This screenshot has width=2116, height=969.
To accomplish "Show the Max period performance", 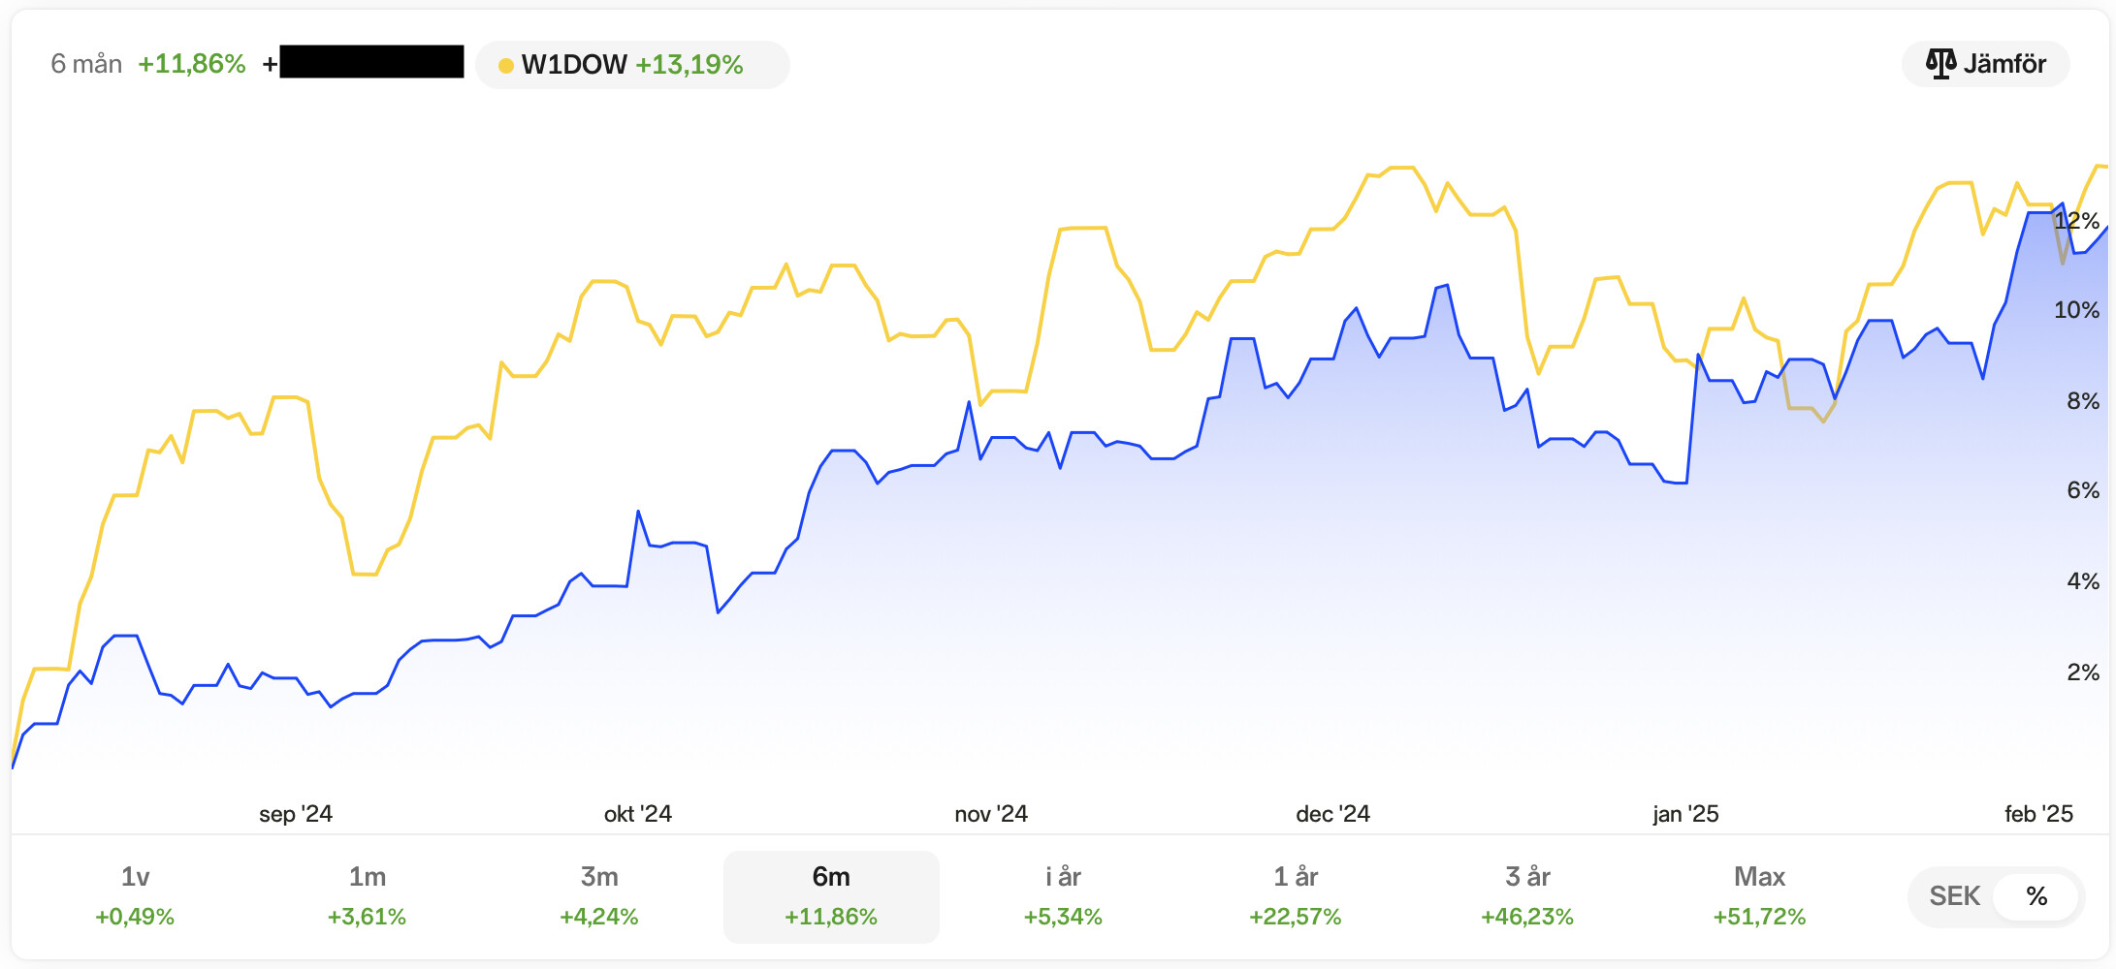I will click(1759, 896).
